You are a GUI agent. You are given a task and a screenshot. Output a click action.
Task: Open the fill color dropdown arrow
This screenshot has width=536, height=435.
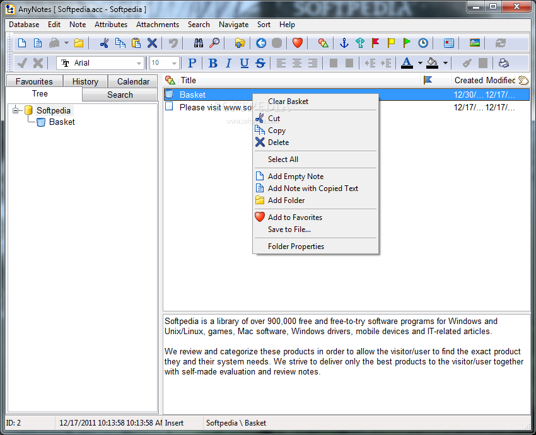click(445, 63)
